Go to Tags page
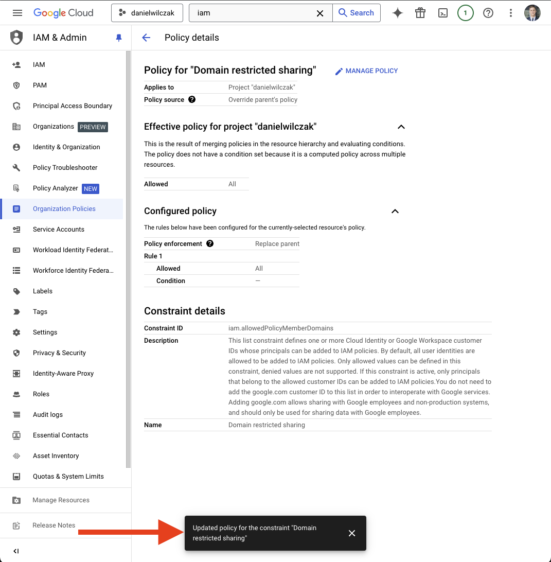 tap(62, 312)
